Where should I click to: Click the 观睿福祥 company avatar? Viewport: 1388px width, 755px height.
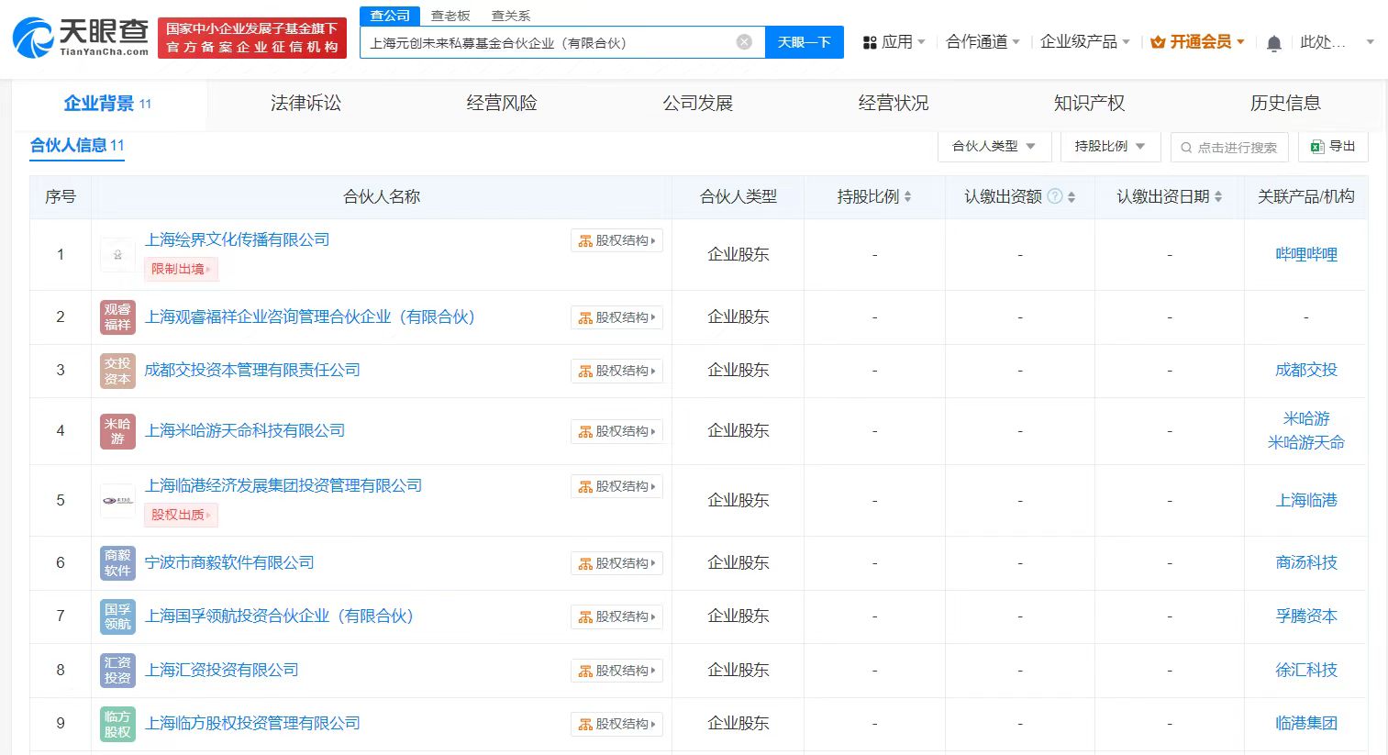(x=117, y=317)
